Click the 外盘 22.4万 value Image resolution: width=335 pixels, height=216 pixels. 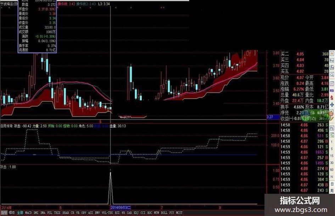pyautogui.click(x=298, y=101)
